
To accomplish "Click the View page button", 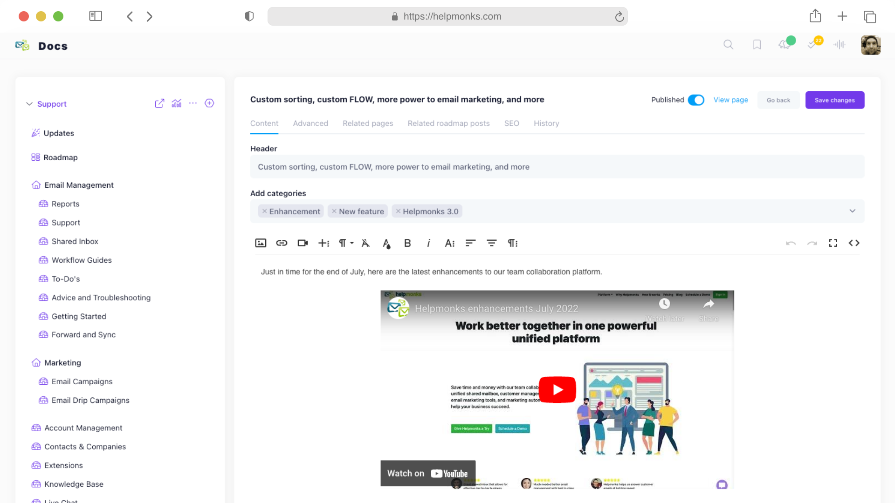I will pos(731,100).
